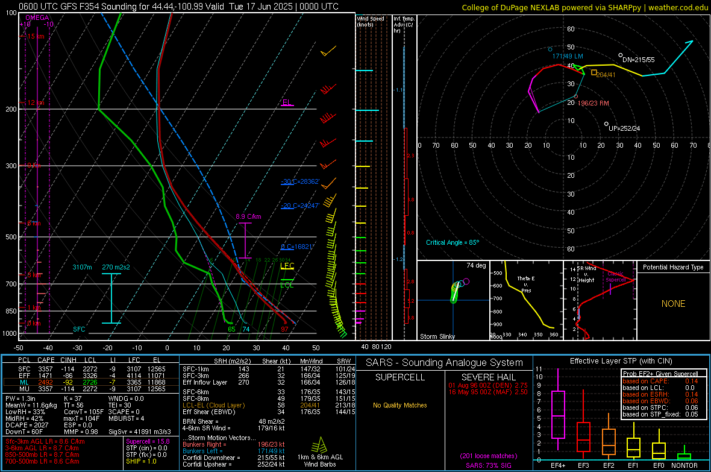Click the '(201 loose matches)' text
Screen dimensions: 711x472
pyautogui.click(x=488, y=456)
